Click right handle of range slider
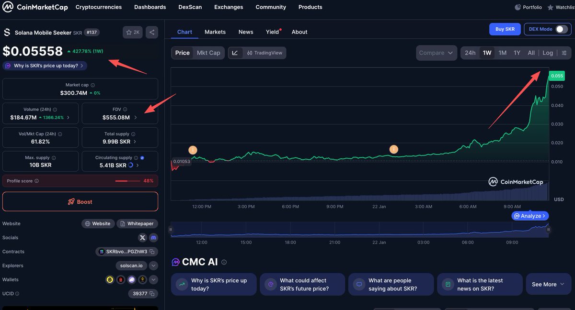575x310 pixels. (549, 230)
